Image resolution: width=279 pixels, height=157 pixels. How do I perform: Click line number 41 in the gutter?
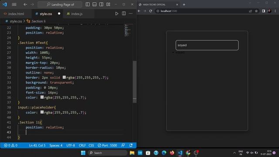coord(9,122)
